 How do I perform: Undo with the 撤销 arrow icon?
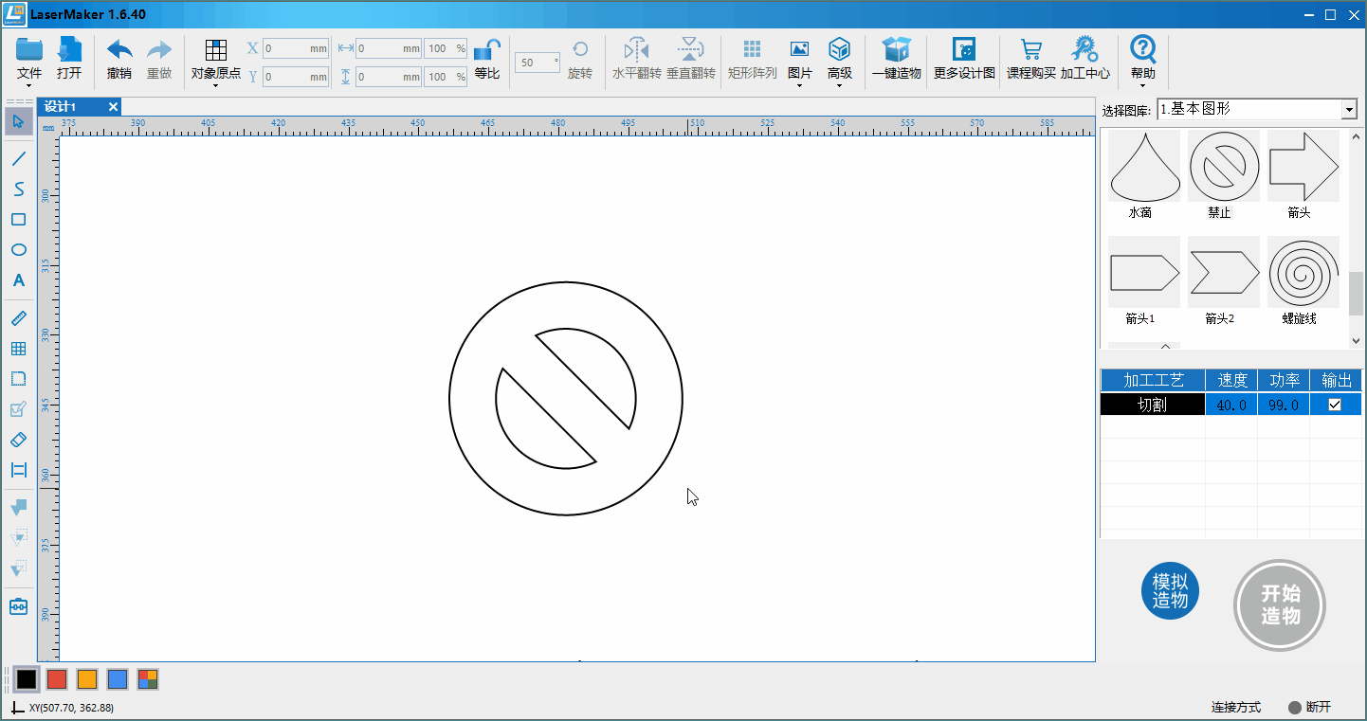click(x=119, y=50)
